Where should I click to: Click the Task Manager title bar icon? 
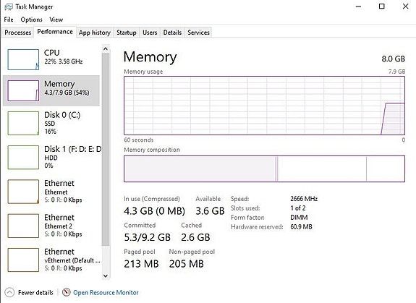click(8, 7)
